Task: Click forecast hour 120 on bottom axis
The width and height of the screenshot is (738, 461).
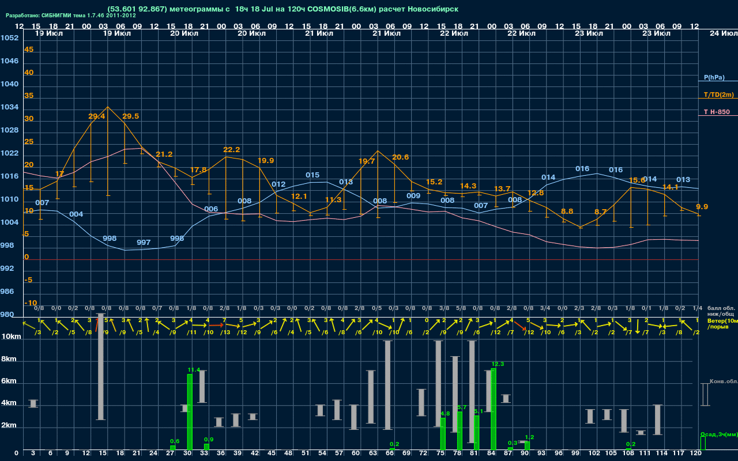Action: tap(695, 454)
